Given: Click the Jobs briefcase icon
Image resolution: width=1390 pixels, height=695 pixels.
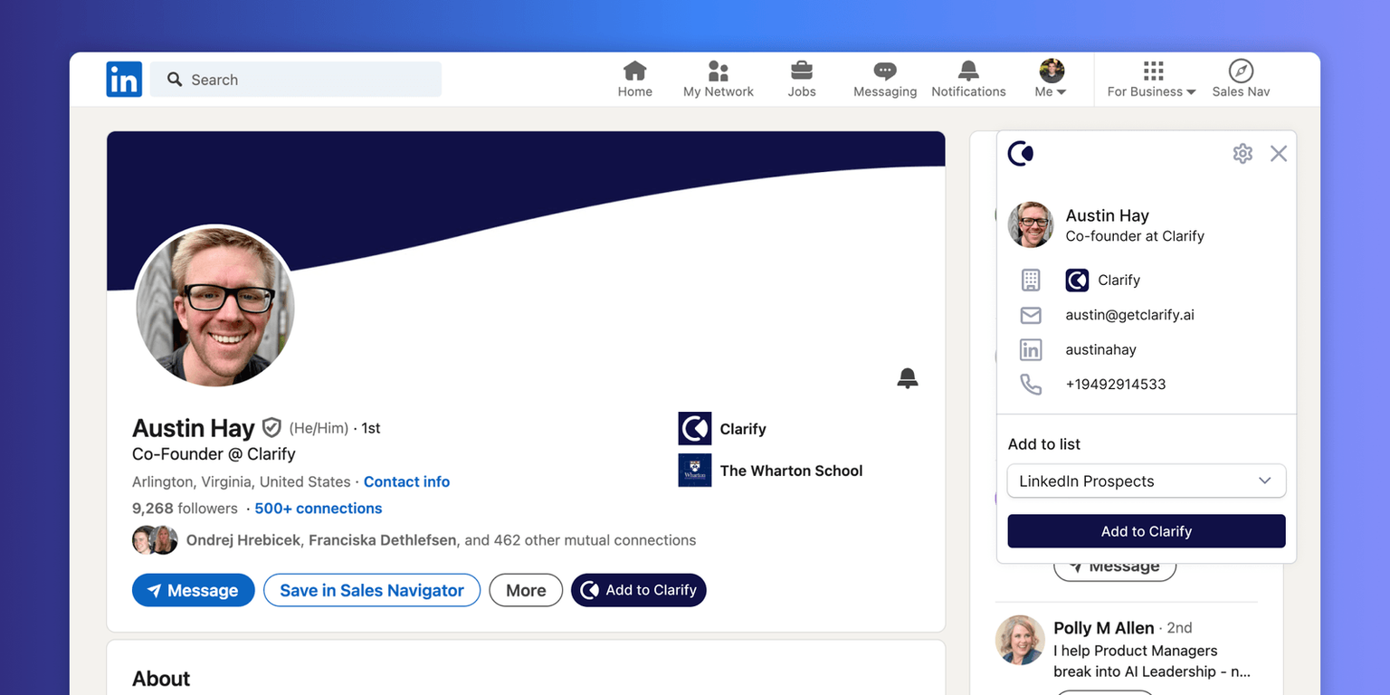Looking at the screenshot, I should pos(802,71).
